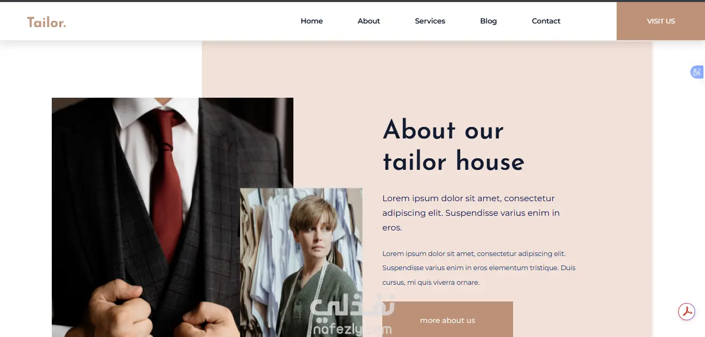The image size is (705, 337).
Task: Open the Blog navigation link
Action: 488,21
